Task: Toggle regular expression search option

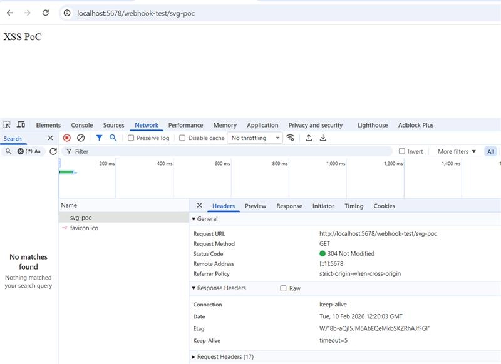Action: [x=29, y=151]
